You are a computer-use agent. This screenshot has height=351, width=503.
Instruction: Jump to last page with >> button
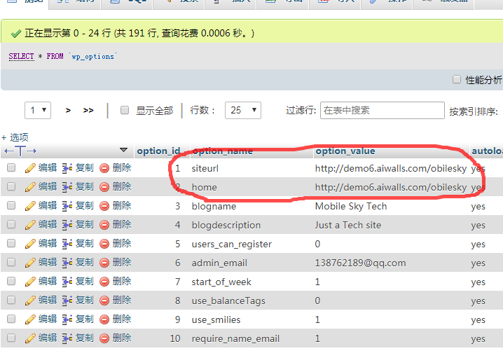click(88, 111)
